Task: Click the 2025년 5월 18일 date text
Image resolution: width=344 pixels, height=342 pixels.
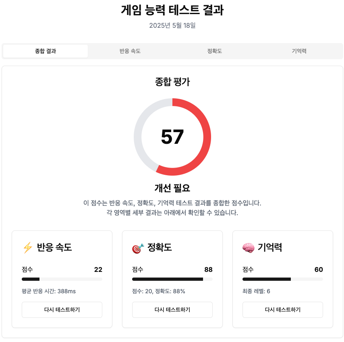Action: tap(172, 25)
